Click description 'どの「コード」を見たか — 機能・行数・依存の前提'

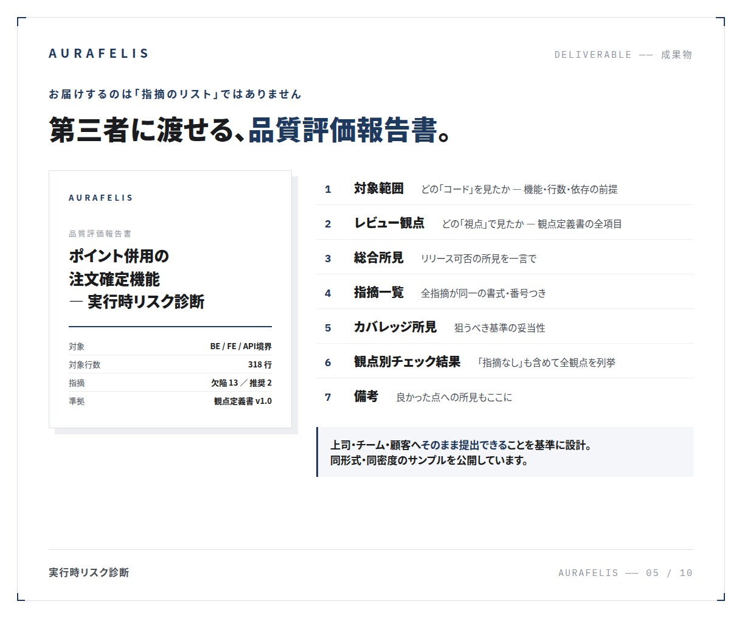[x=519, y=190]
